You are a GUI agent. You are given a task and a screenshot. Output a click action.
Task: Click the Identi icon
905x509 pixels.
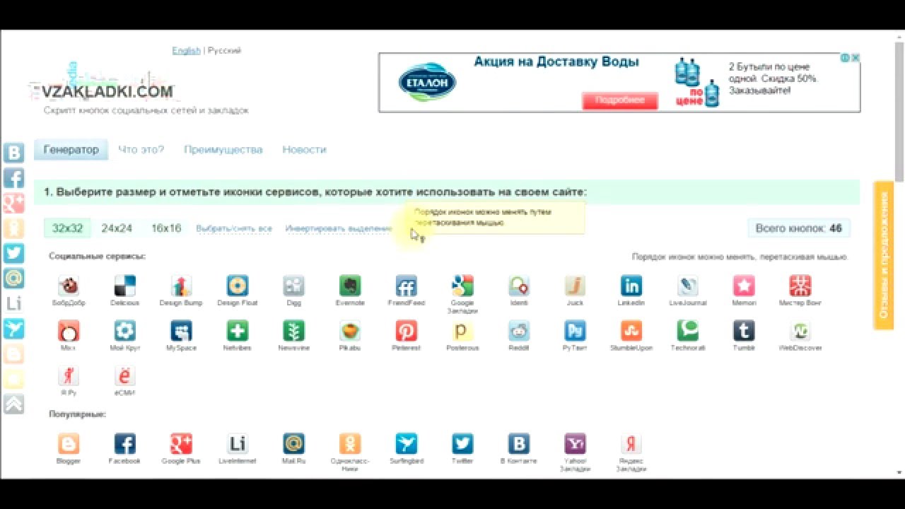coord(519,286)
